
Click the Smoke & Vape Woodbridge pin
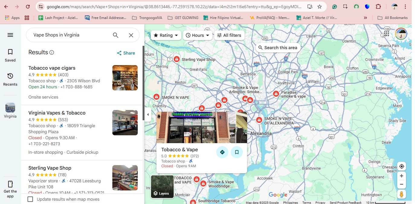pyautogui.click(x=203, y=184)
